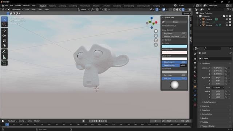Select rendered viewport shading icon
Screen dimensions: 233x131
coord(183,9)
